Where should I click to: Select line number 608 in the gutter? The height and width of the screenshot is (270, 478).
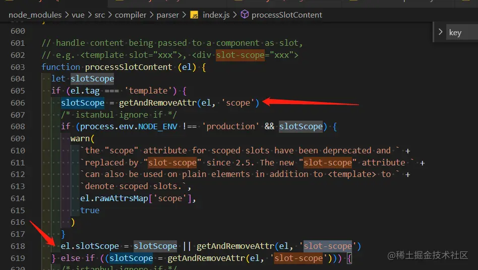18,127
